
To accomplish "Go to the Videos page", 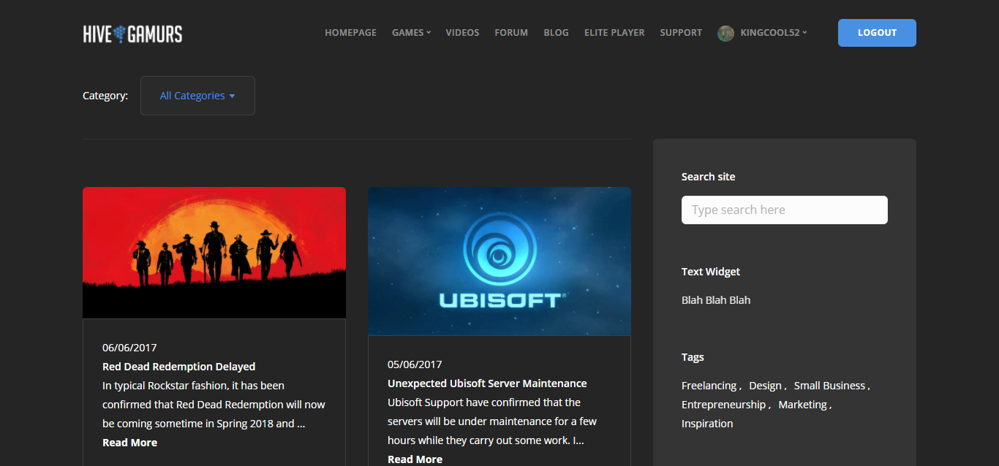I will tap(462, 33).
